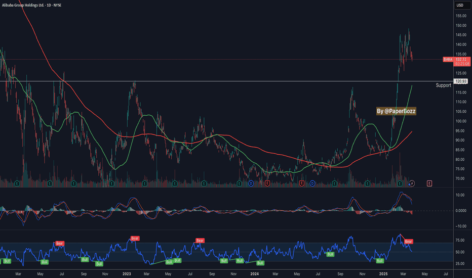Select the By @PaperBozz text label

coord(396,111)
